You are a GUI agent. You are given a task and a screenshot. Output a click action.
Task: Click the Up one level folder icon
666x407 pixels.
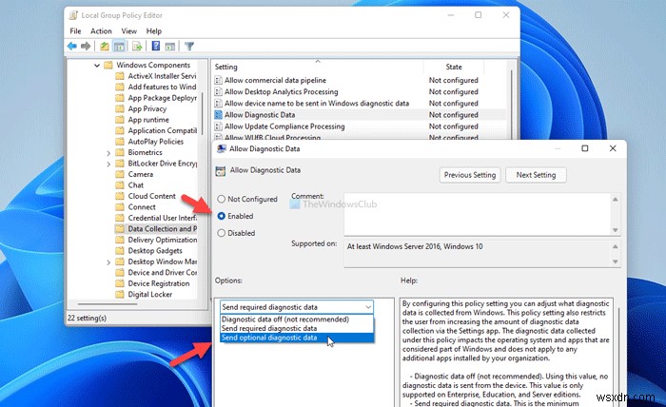(x=104, y=46)
